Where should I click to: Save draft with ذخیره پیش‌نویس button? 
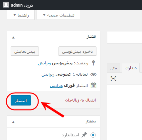click(77, 51)
